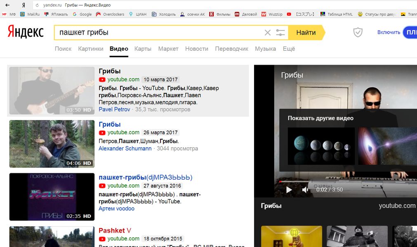This screenshot has height=247, width=417.
Task: Open 'пашкет-грибы(djМРАЗЬЬЬЬ)' result title
Action: (x=146, y=177)
